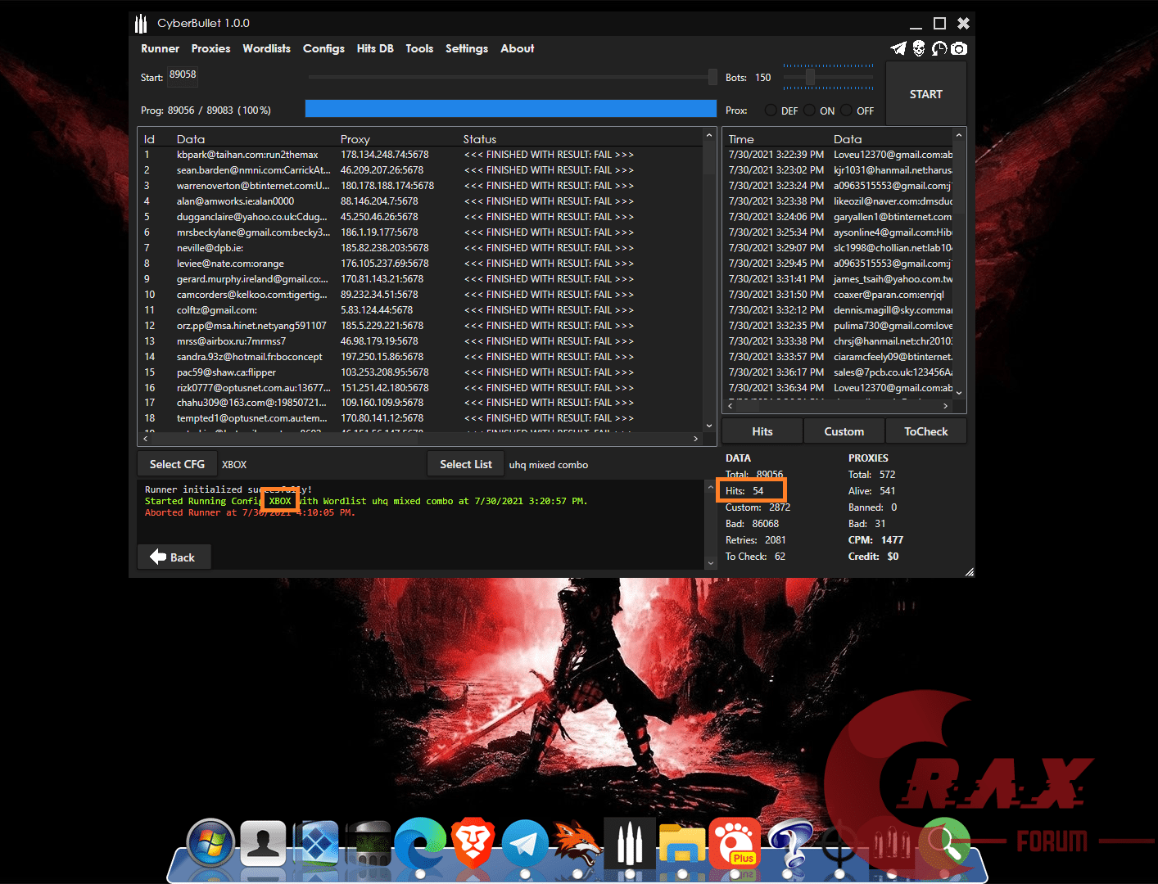Click the Start value input field
This screenshot has width=1158, height=884.
point(182,75)
